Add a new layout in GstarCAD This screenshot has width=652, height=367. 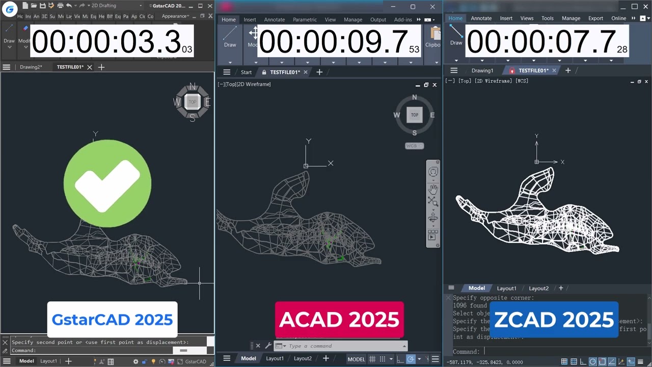coord(68,361)
